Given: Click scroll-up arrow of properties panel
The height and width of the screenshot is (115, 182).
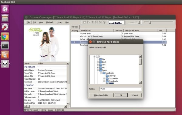Looking at the screenshot, I should [x=68, y=64].
